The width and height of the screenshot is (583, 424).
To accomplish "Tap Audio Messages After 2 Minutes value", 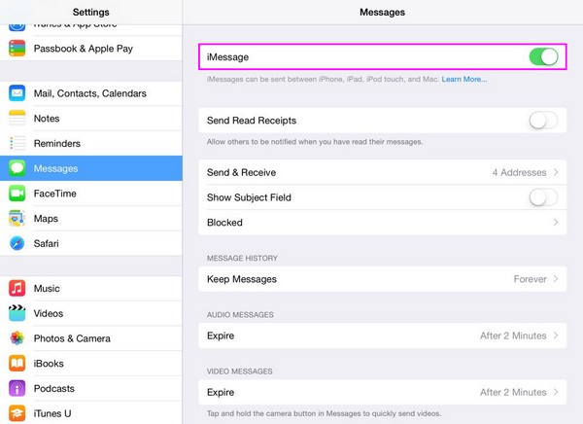I will (513, 336).
